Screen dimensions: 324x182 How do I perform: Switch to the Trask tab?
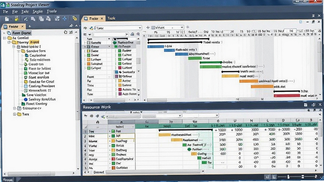click(x=111, y=18)
